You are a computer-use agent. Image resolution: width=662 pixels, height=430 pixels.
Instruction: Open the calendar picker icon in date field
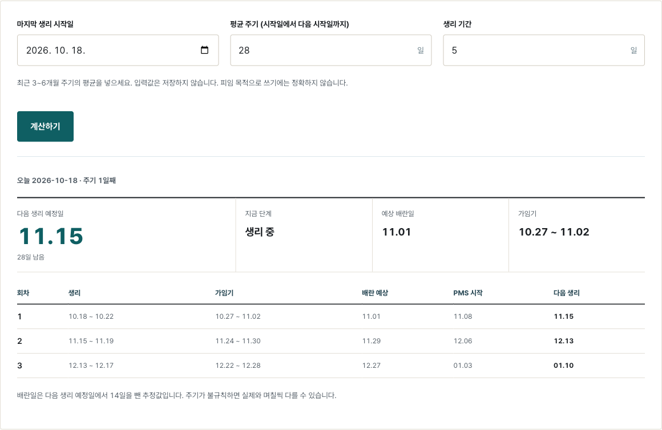pyautogui.click(x=204, y=50)
